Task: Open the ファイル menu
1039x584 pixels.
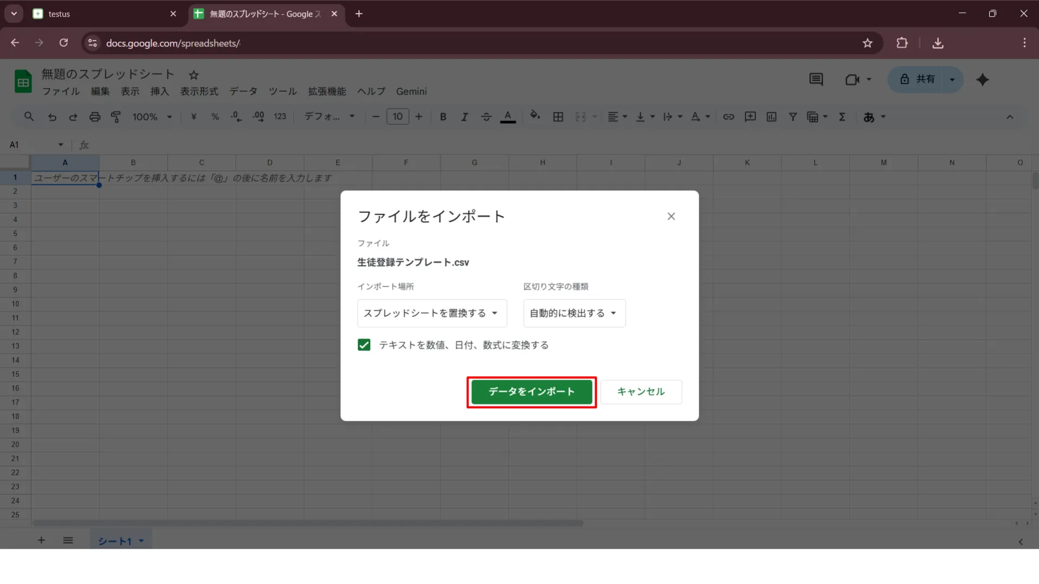Action: coord(61,91)
